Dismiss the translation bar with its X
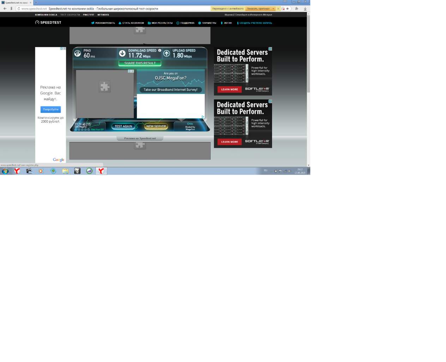This screenshot has width=446, height=362. coord(278,8)
